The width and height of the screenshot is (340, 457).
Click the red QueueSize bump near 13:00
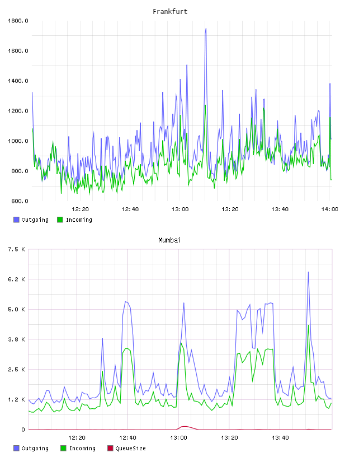pyautogui.click(x=185, y=427)
